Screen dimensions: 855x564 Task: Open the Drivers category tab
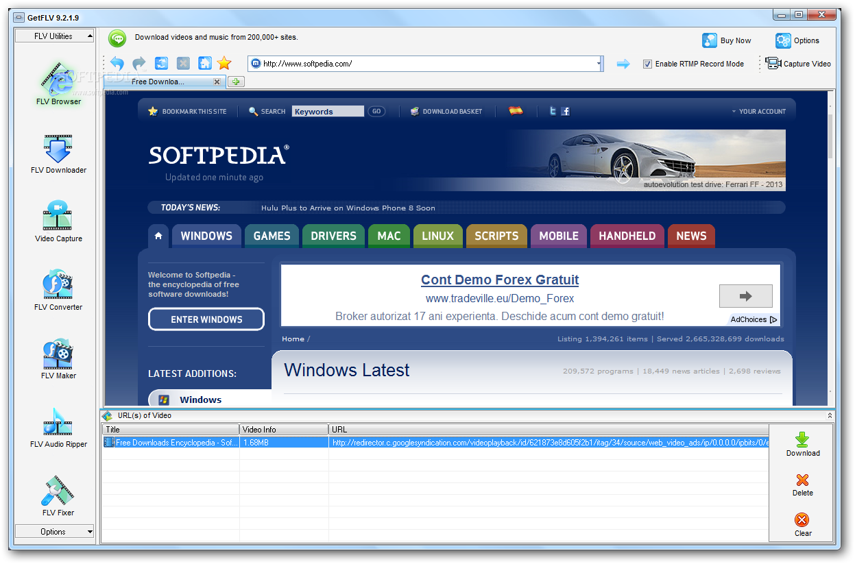(x=333, y=236)
